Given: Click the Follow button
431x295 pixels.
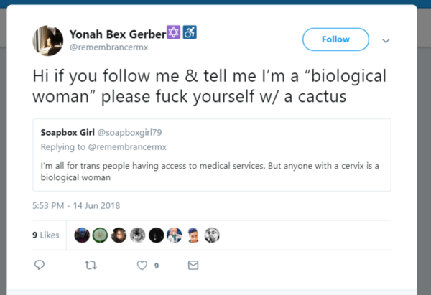Looking at the screenshot, I should 335,39.
